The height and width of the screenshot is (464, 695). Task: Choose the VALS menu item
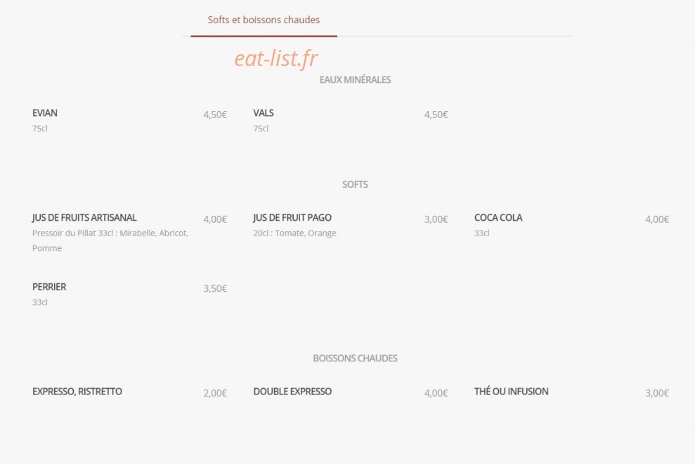(x=264, y=113)
